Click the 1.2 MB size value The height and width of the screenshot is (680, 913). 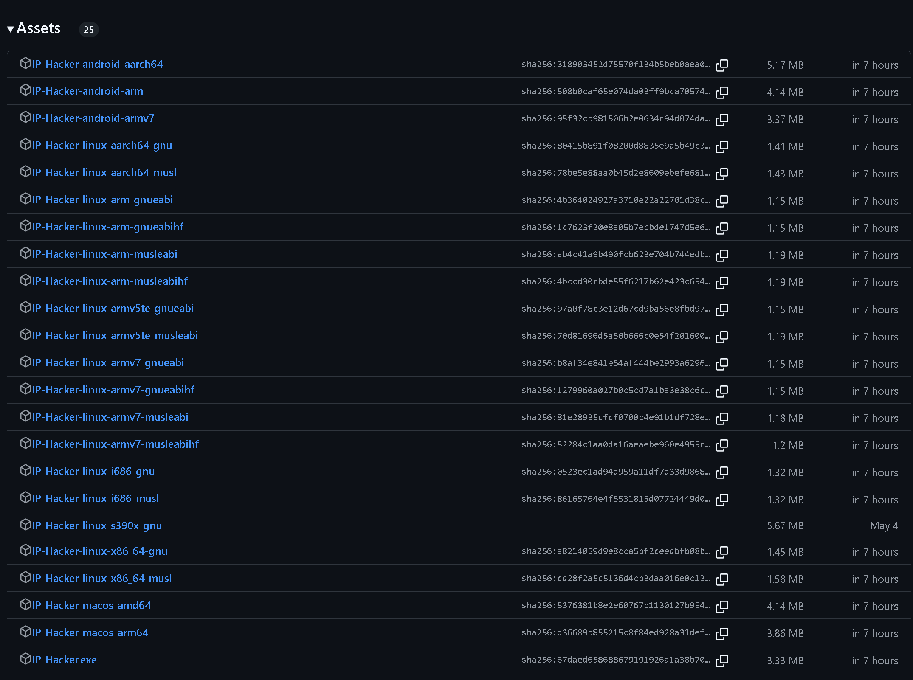click(x=788, y=446)
